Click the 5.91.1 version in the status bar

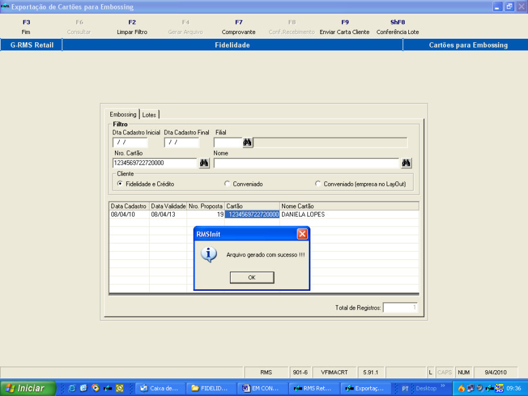[x=370, y=373]
